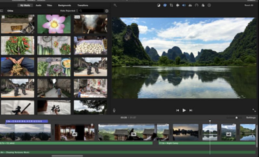Select the sunset lake timeline clip
The height and width of the screenshot is (157, 259).
pyautogui.click(x=186, y=132)
